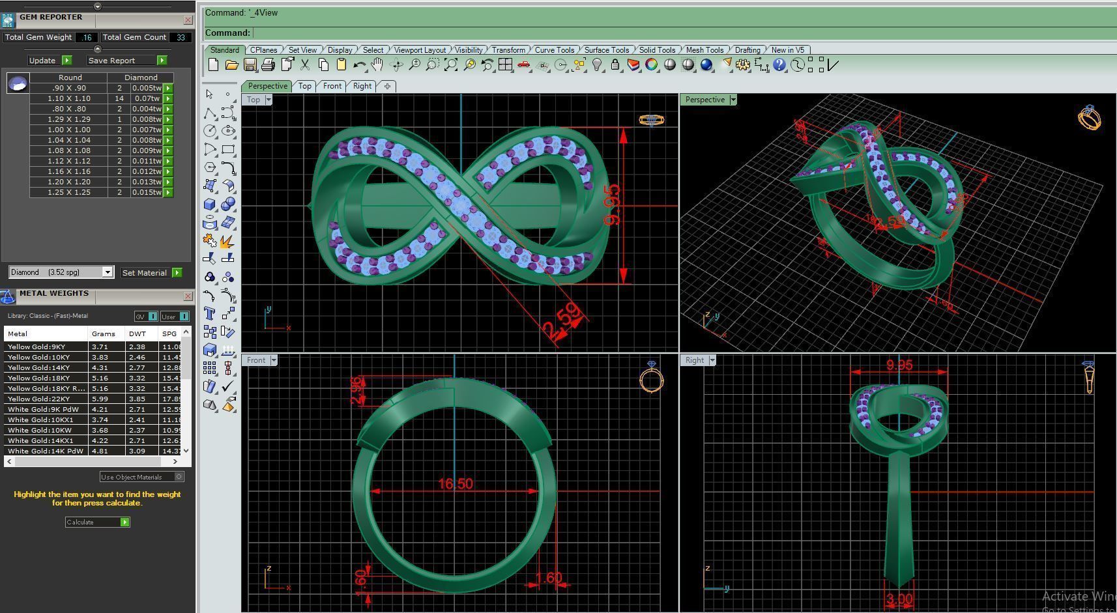This screenshot has height=613, width=1117.
Task: Select the Polygon tool in left toolbar
Action: [x=210, y=167]
